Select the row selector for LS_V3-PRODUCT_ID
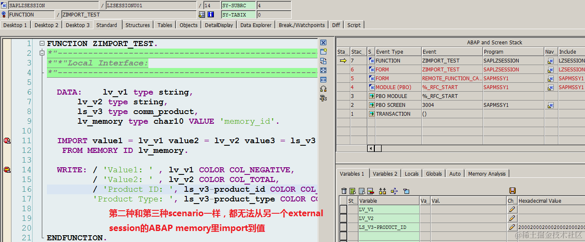This screenshot has height=242, width=585. (343, 227)
